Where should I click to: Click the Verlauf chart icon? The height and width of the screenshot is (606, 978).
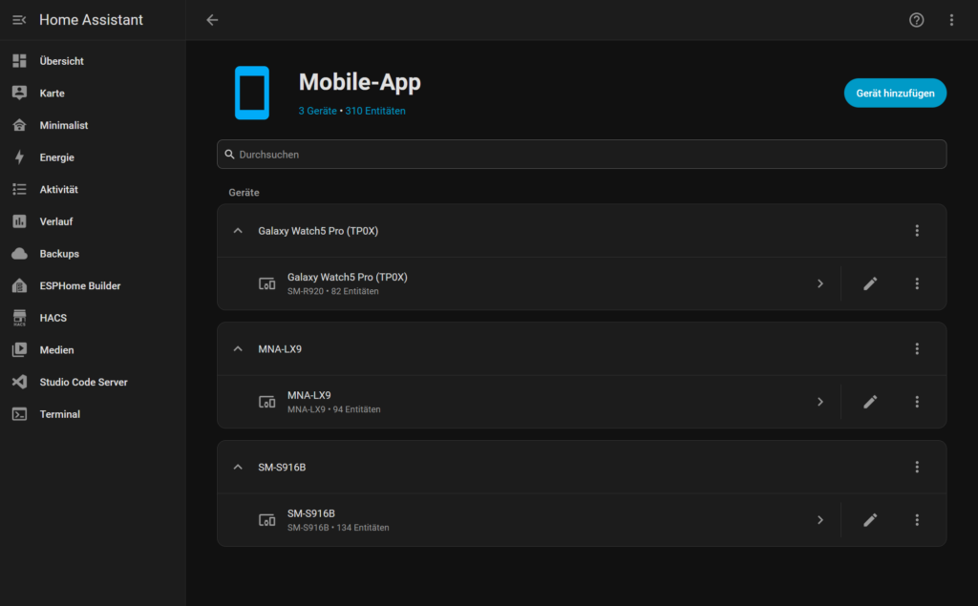pos(19,221)
